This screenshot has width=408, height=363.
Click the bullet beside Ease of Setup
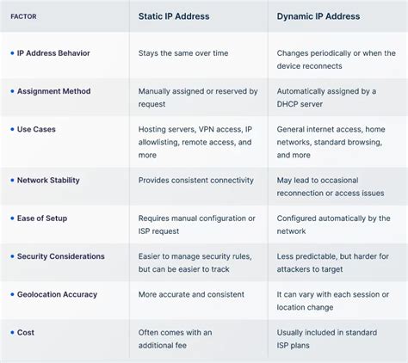coord(12,218)
